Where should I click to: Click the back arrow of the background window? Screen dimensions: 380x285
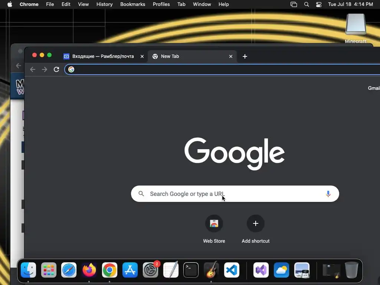tap(19, 66)
